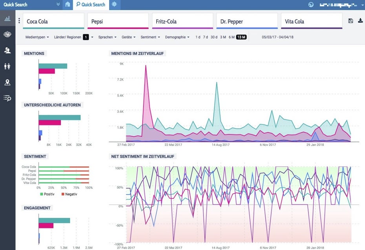Click the save disk icon
The width and height of the screenshot is (365, 250).
point(350,21)
